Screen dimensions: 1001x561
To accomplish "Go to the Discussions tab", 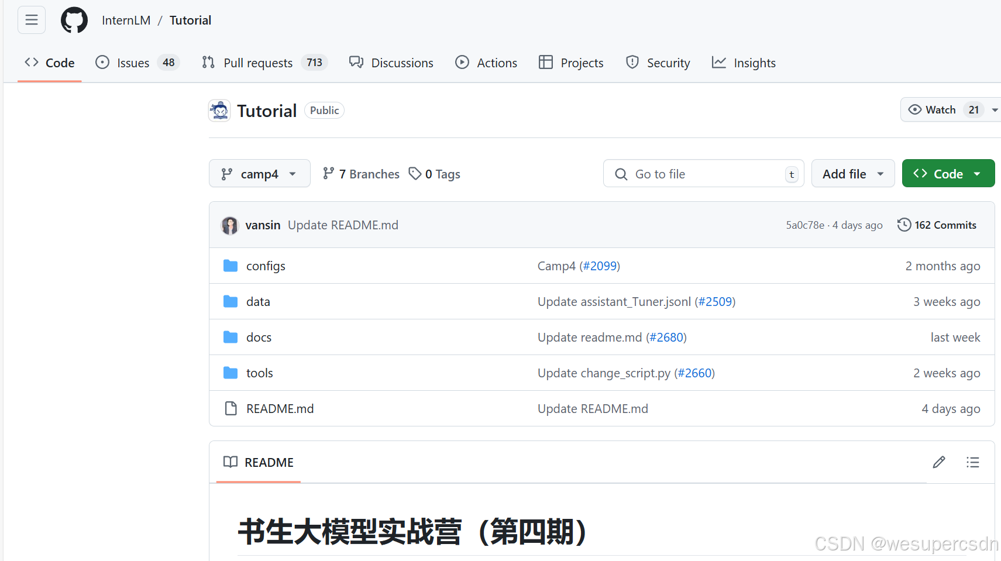I will pyautogui.click(x=391, y=63).
